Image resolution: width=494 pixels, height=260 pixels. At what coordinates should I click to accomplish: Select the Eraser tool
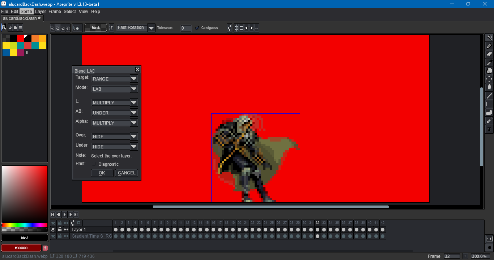coord(489,54)
